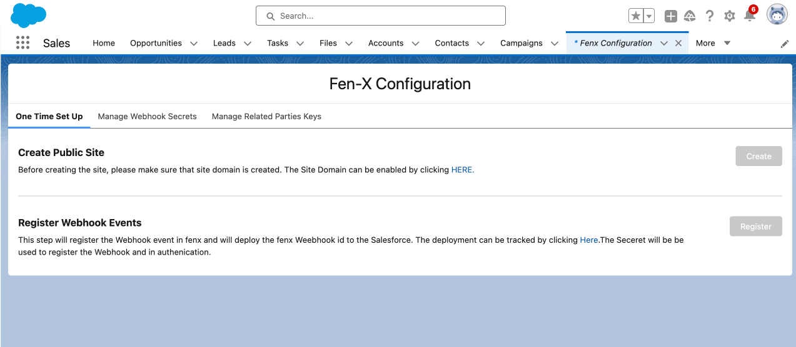Open the Tasks tab

(278, 43)
